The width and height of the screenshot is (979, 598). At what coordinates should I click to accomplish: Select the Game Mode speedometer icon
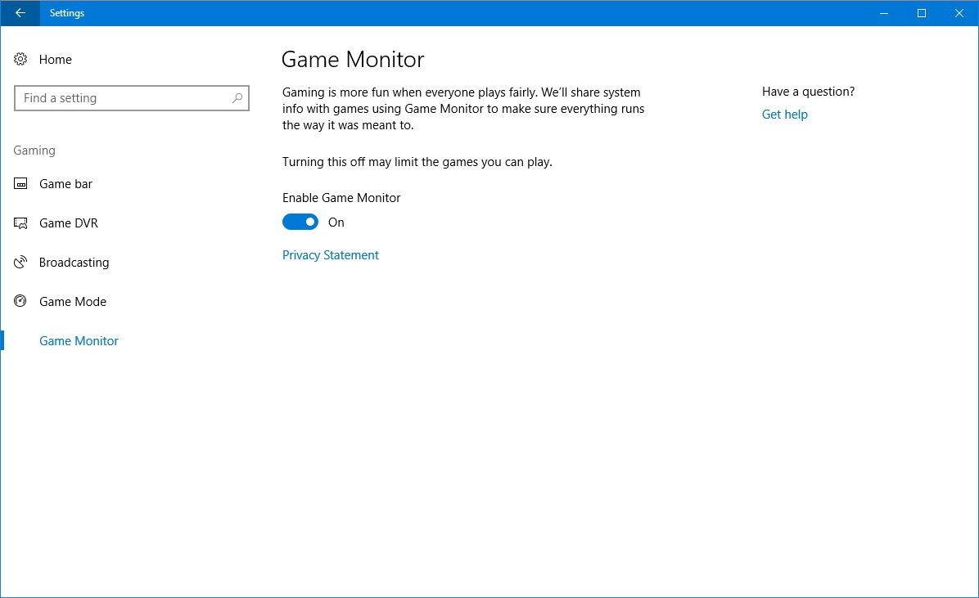point(20,301)
